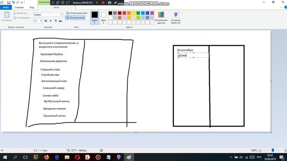Take a Bandicam screenshot with camera icon
Image resolution: width=287 pixels, height=161 pixels.
(x=109, y=3)
